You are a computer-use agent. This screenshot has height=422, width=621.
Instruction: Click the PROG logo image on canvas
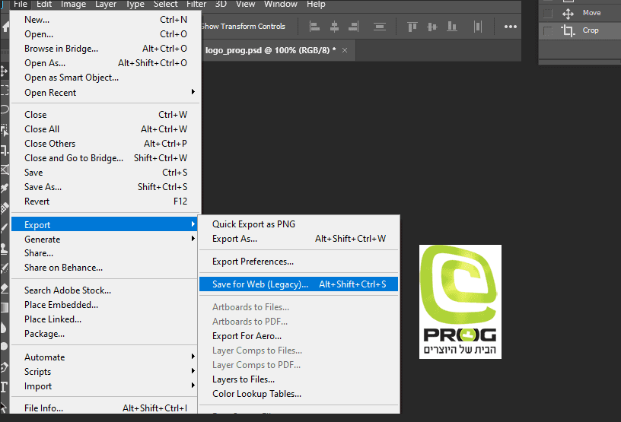(460, 302)
